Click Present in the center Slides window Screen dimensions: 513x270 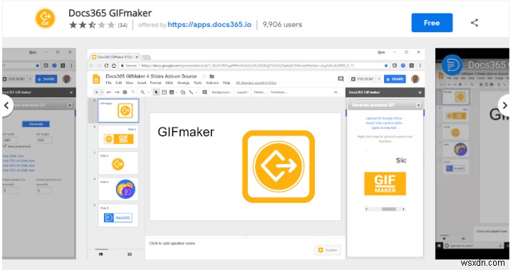pos(363,79)
